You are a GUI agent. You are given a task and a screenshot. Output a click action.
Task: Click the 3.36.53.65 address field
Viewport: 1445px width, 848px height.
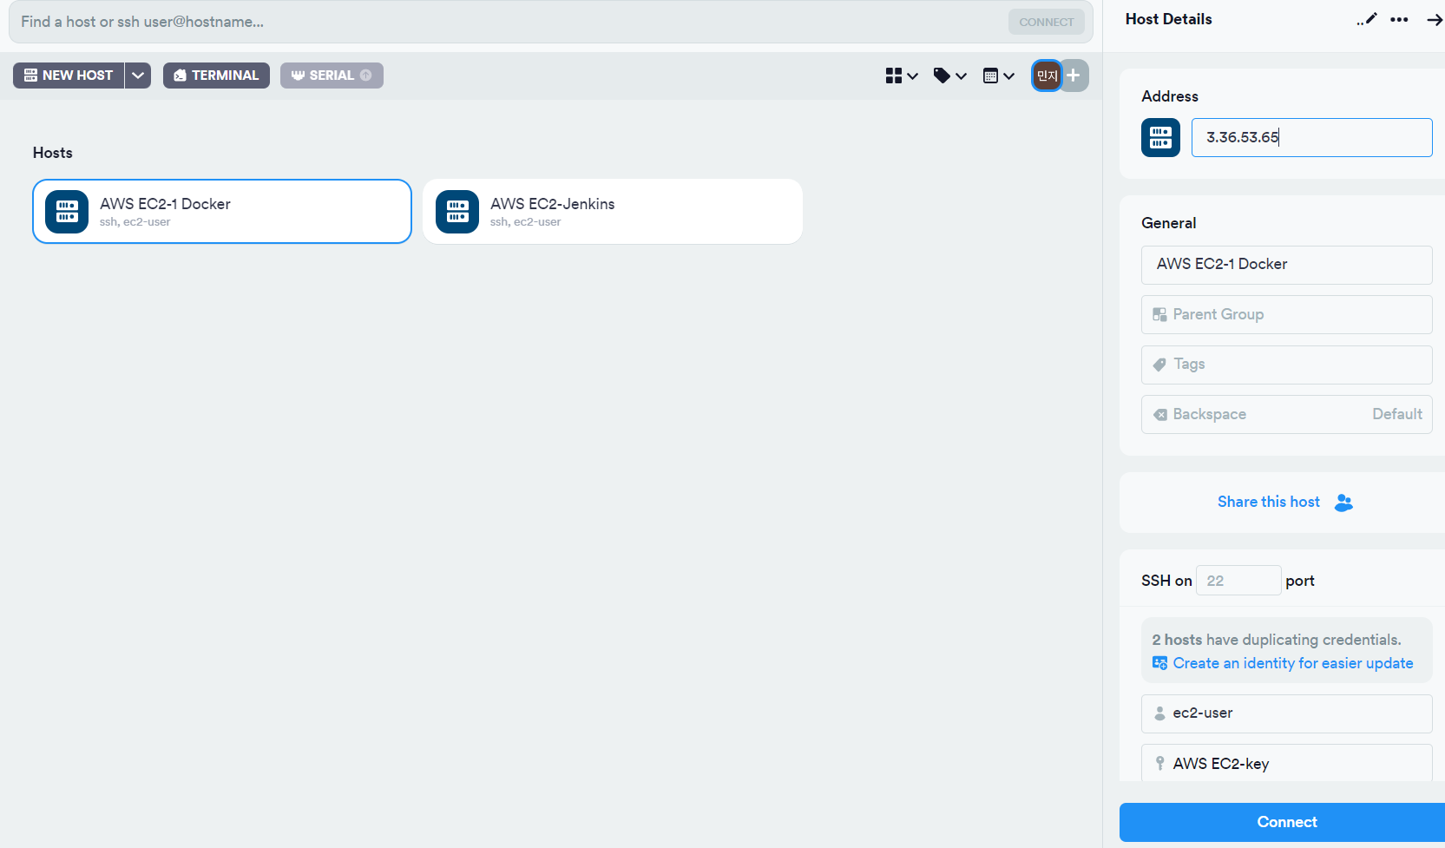coord(1311,137)
